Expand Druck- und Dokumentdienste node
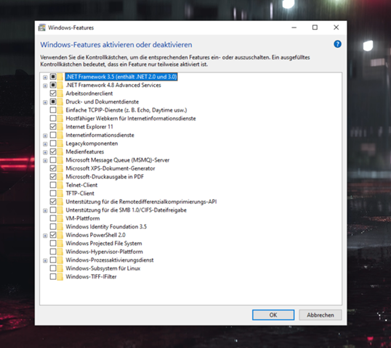The height and width of the screenshot is (348, 391). pyautogui.click(x=45, y=102)
